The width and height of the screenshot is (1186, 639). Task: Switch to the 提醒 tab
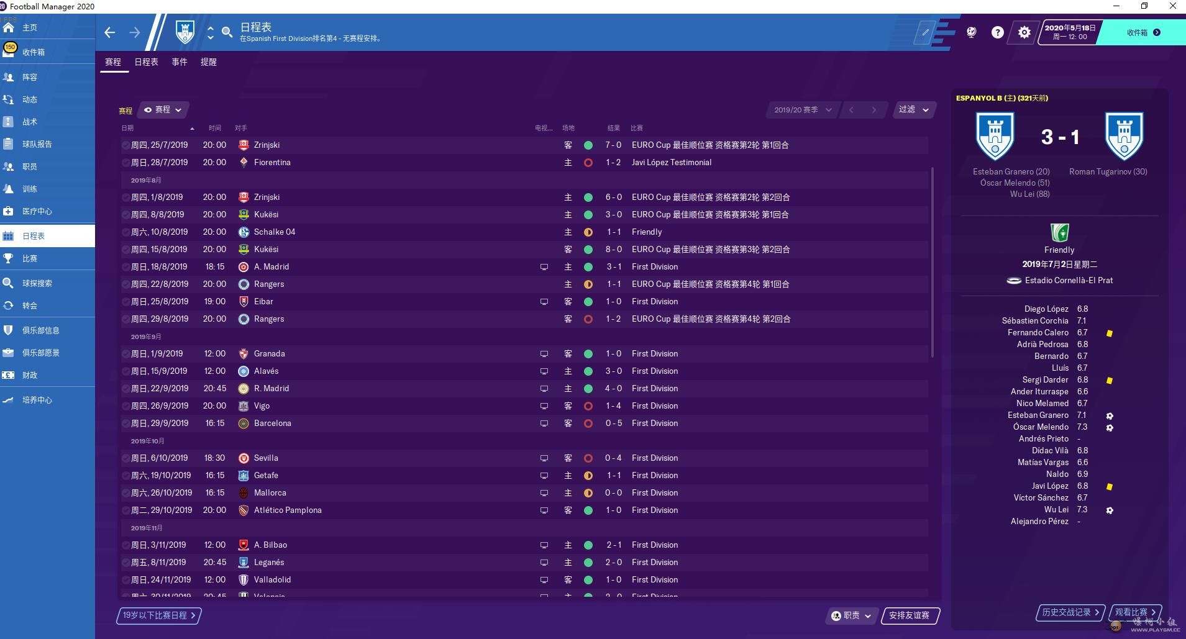coord(209,62)
